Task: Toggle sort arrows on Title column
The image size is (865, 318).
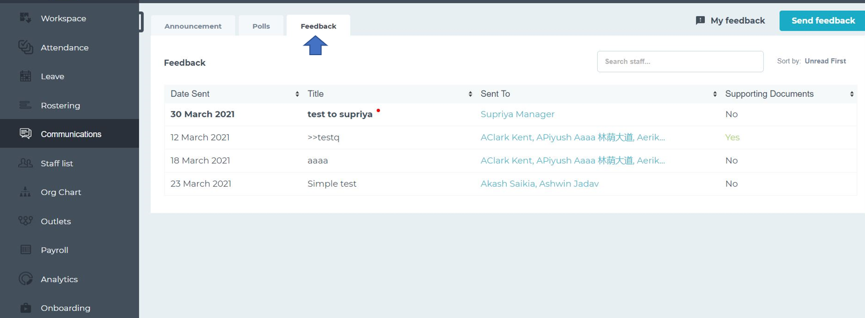Action: (470, 94)
